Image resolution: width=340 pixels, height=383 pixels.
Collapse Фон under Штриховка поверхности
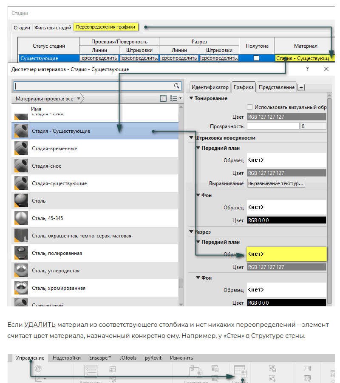coord(198,195)
